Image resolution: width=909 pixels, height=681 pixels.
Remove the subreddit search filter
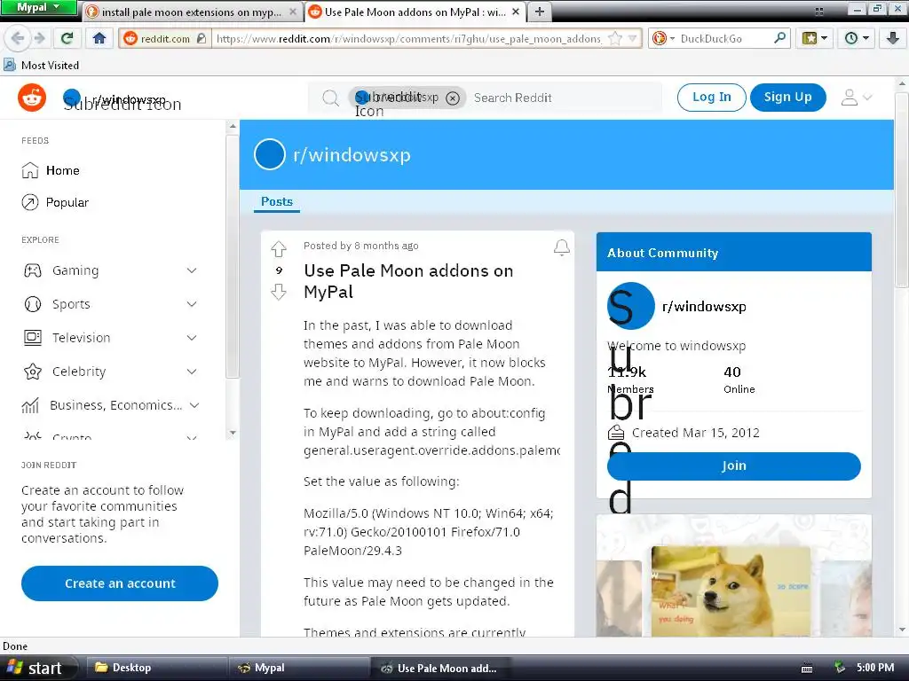(453, 98)
